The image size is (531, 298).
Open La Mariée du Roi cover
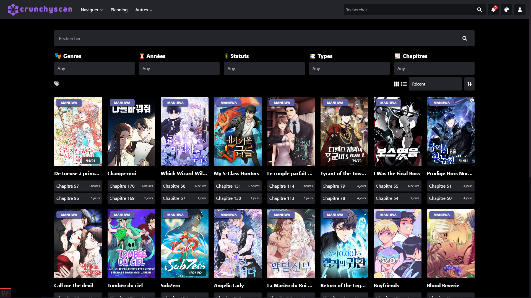291,244
